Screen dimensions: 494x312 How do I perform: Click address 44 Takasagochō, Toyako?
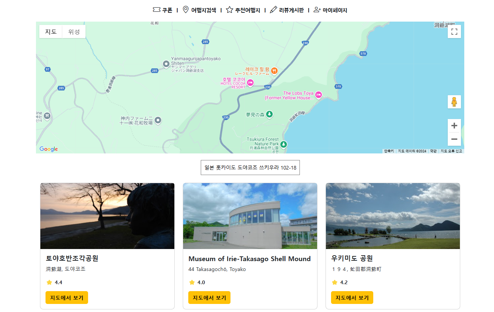coord(217,270)
